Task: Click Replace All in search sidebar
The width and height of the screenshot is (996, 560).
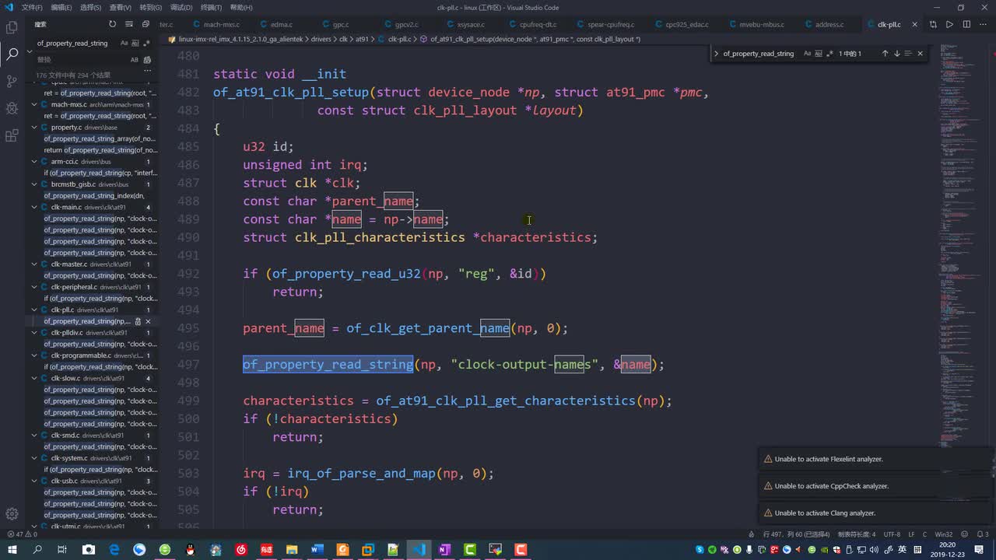Action: [x=146, y=60]
